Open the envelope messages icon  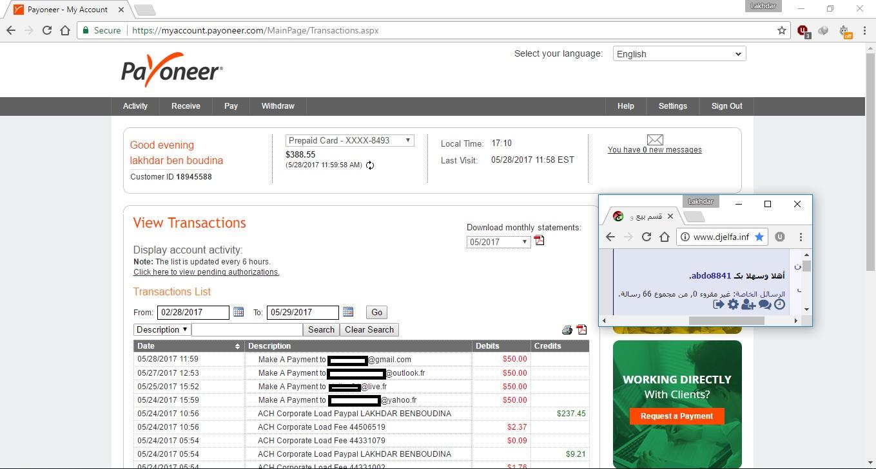coord(655,140)
